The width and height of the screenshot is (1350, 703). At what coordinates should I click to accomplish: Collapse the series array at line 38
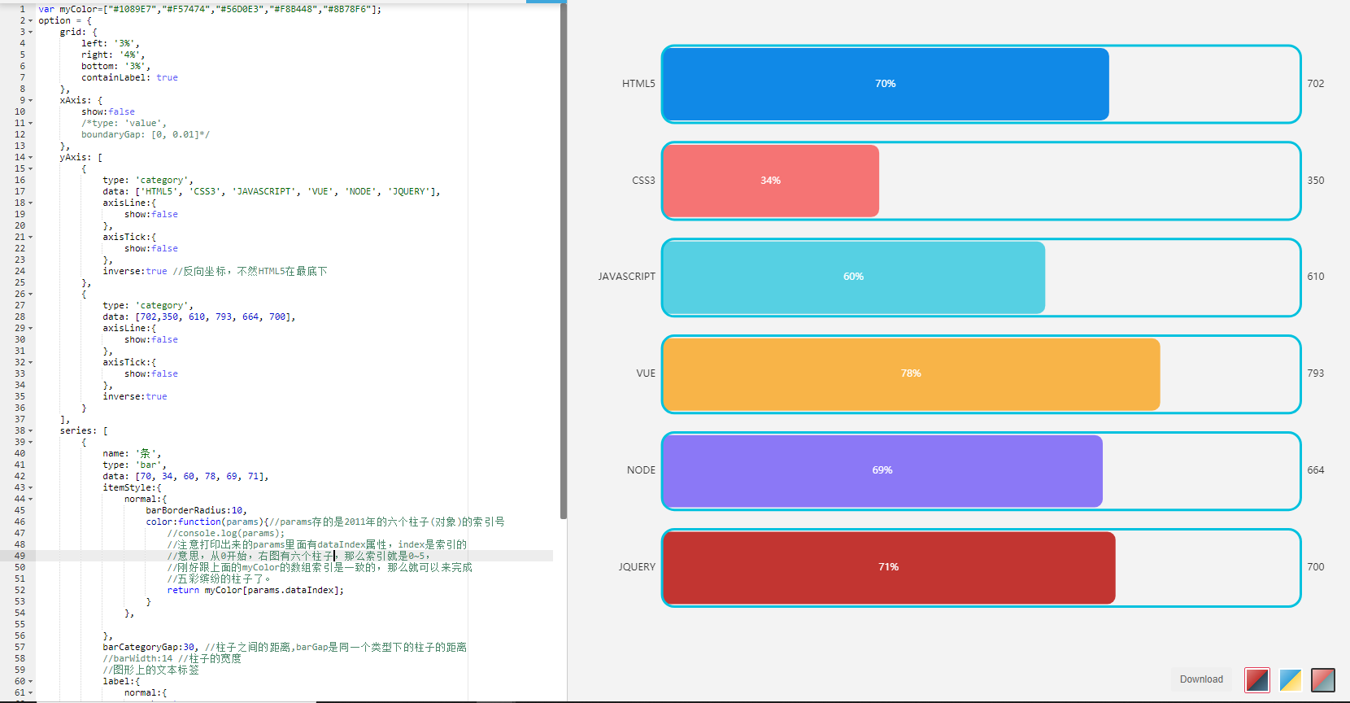click(x=31, y=431)
